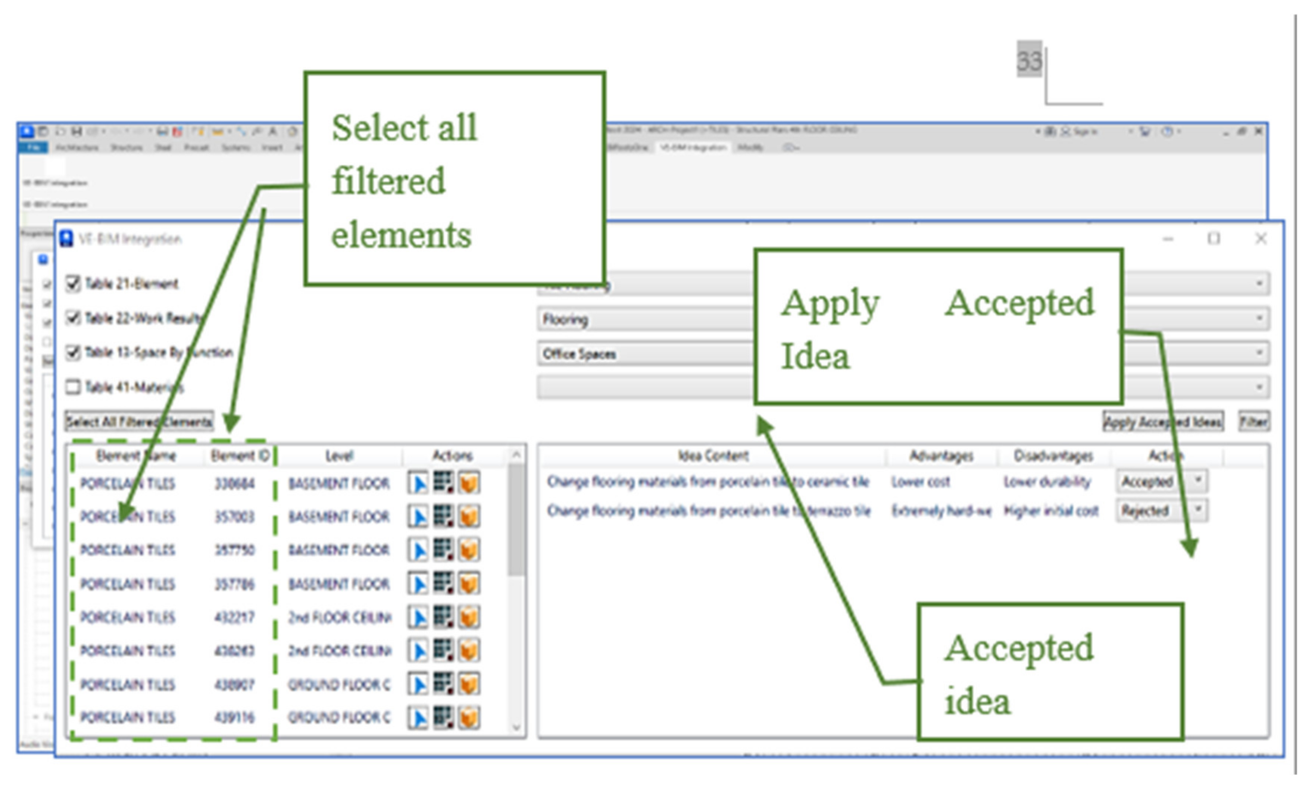This screenshot has width=1312, height=788.
Task: Click the Text 'A' icon in quick access toolbar
Action: point(272,131)
